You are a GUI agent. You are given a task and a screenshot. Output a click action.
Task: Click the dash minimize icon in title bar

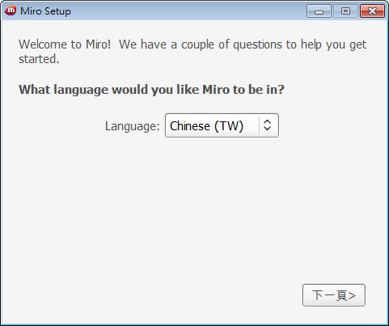click(319, 12)
